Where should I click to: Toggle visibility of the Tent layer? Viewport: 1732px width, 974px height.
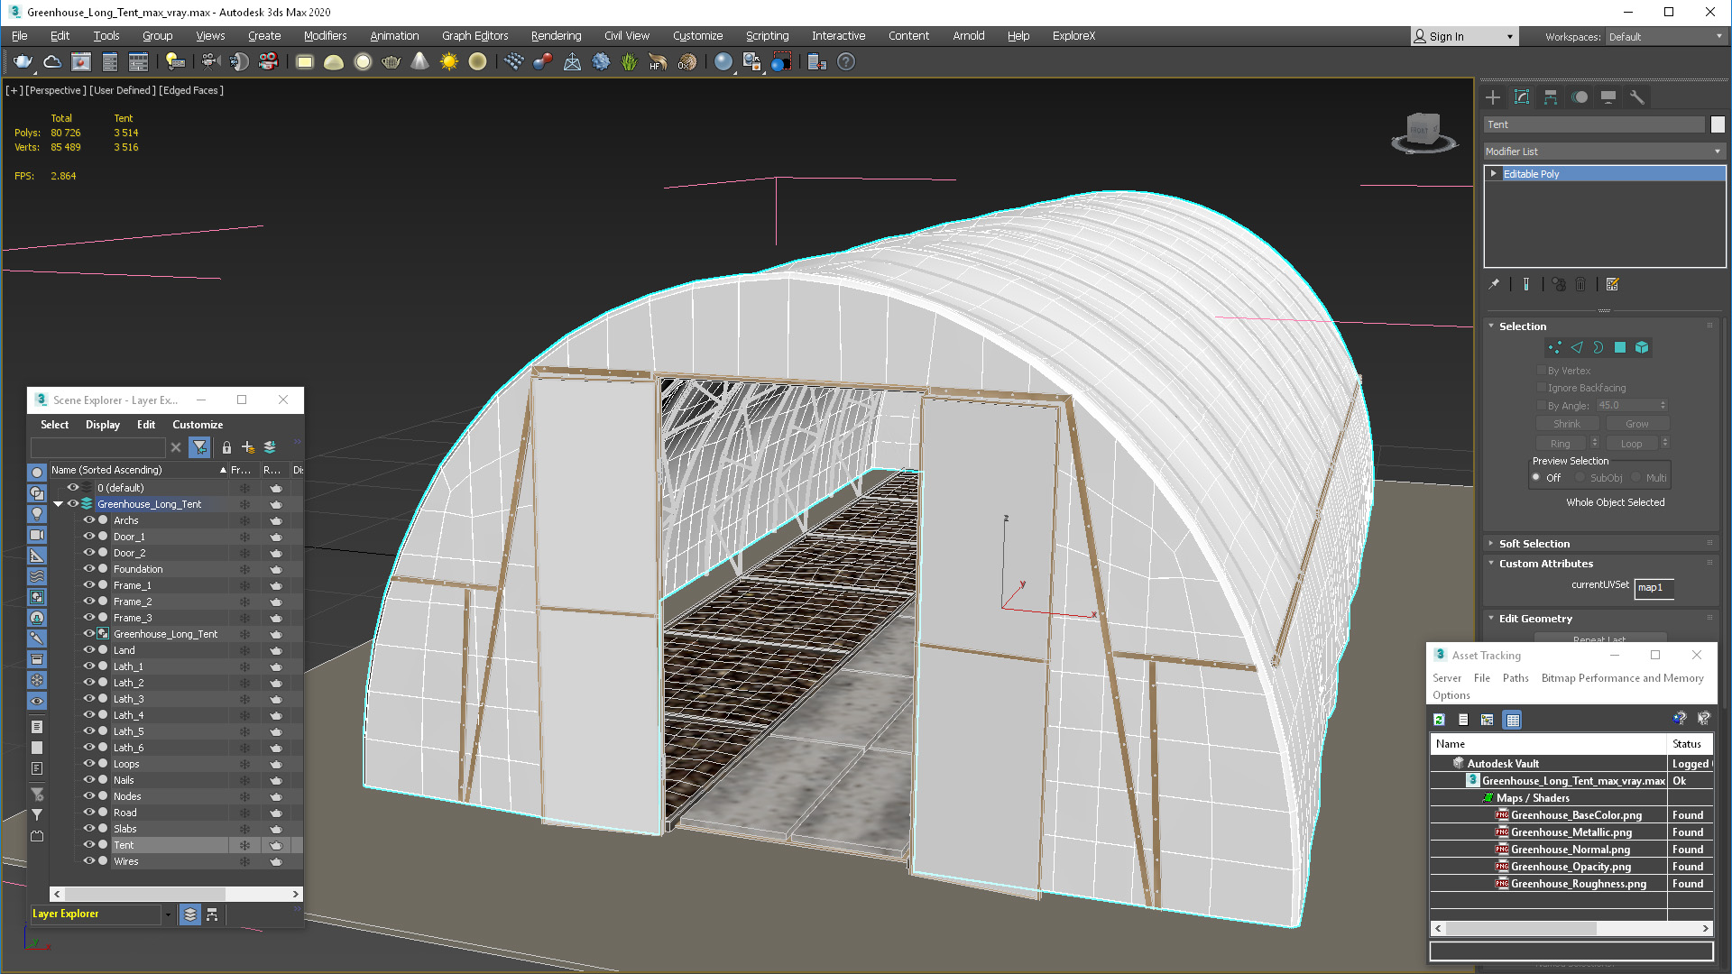tap(88, 844)
